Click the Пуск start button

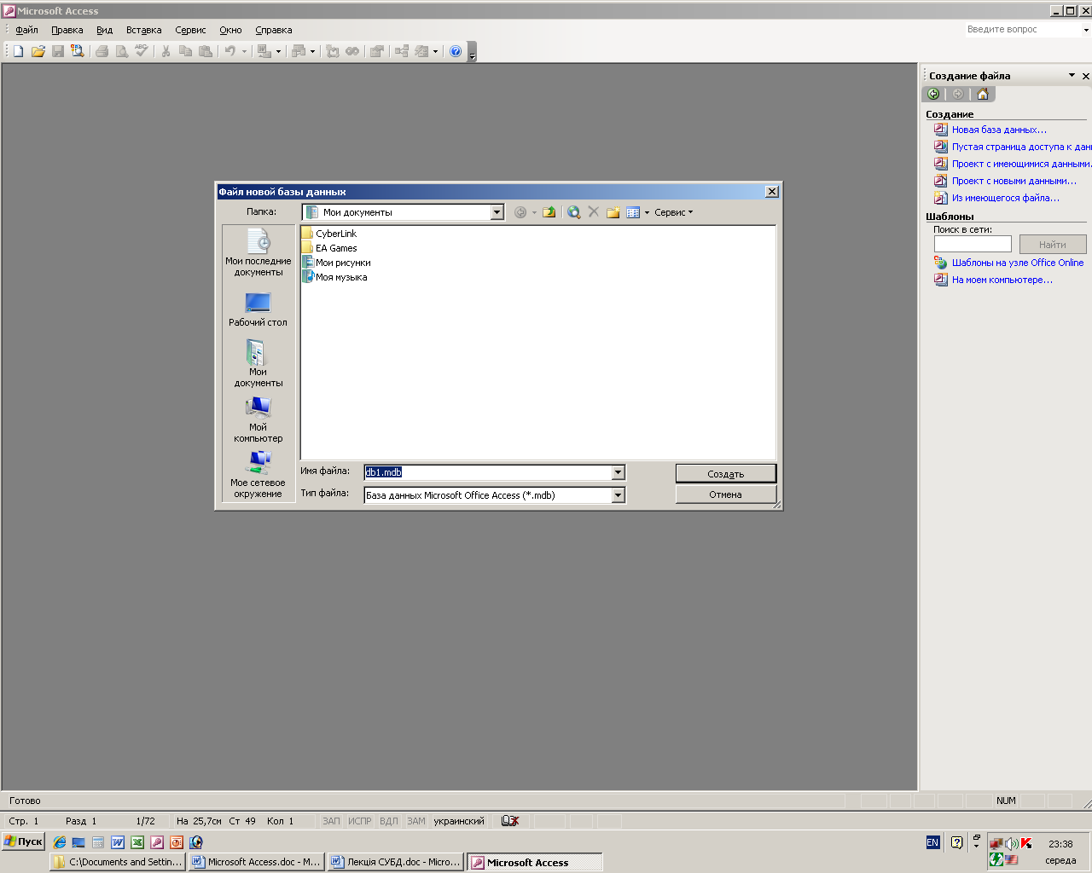(23, 841)
